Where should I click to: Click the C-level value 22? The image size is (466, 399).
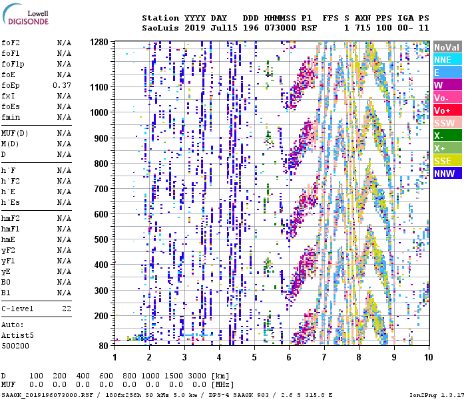(67, 309)
